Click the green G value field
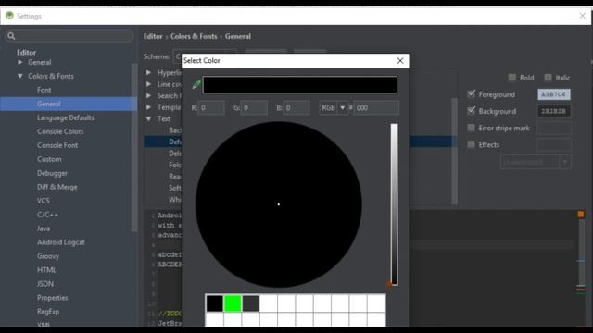 (254, 108)
